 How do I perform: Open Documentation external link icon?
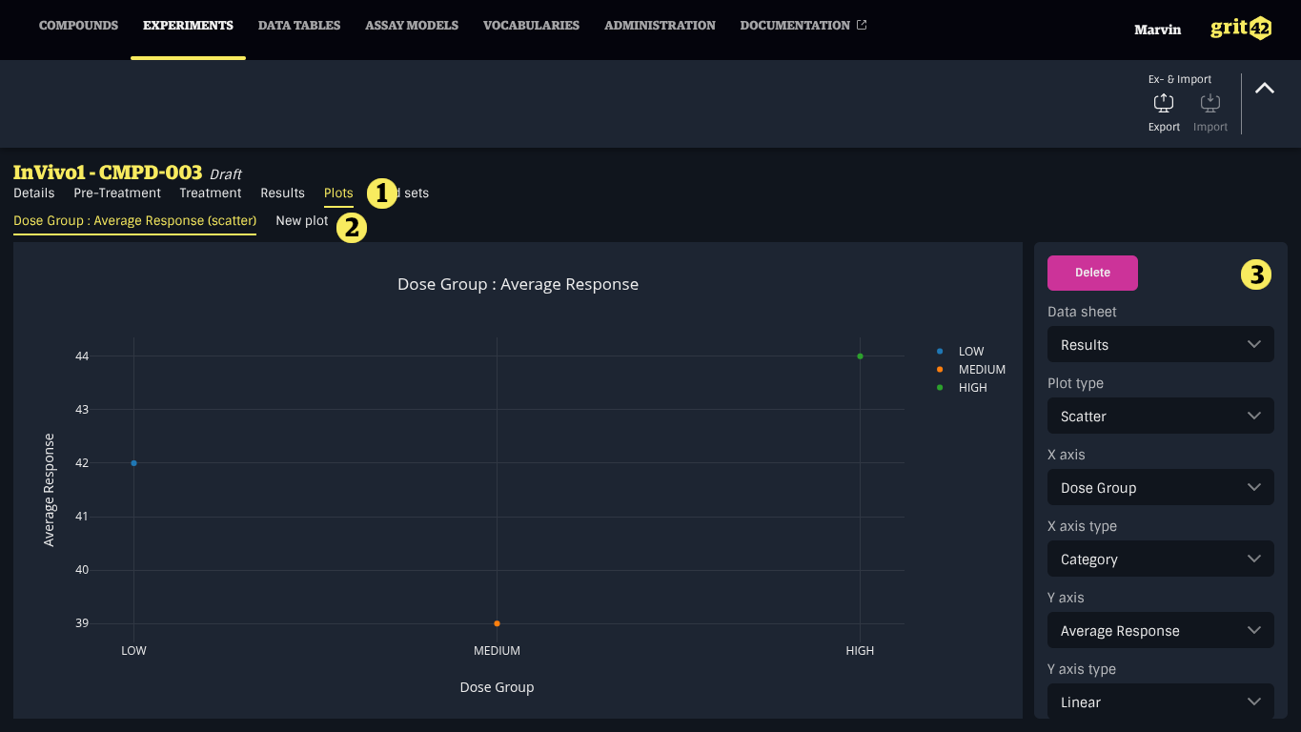click(x=862, y=25)
